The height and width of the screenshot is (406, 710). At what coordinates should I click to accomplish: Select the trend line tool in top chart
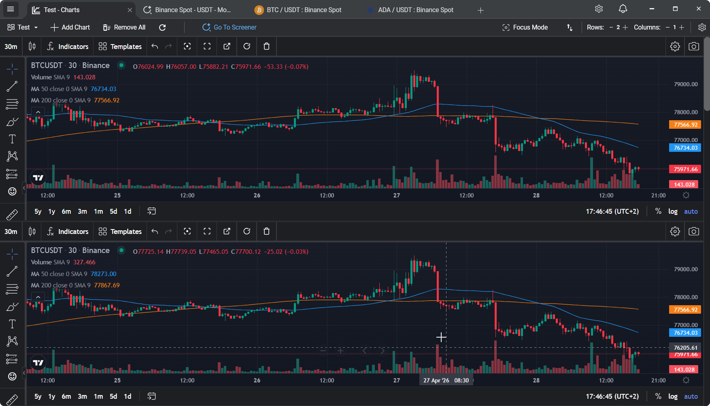pos(12,86)
